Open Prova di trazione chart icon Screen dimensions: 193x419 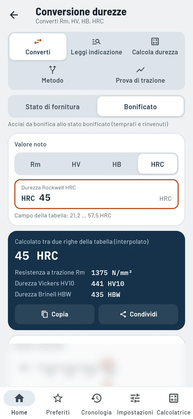point(140,69)
